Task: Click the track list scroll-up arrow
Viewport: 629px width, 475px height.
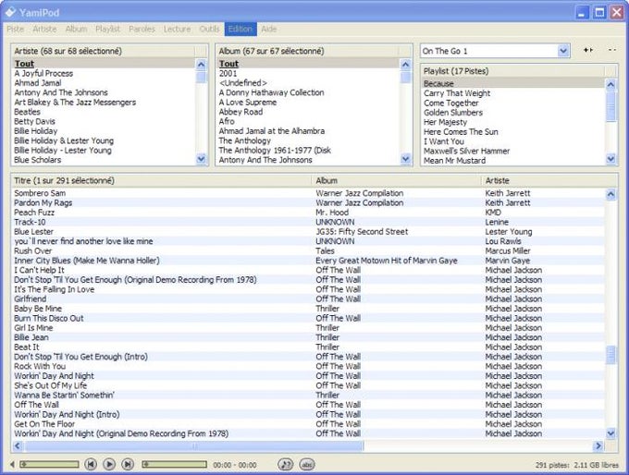Action: coord(610,194)
